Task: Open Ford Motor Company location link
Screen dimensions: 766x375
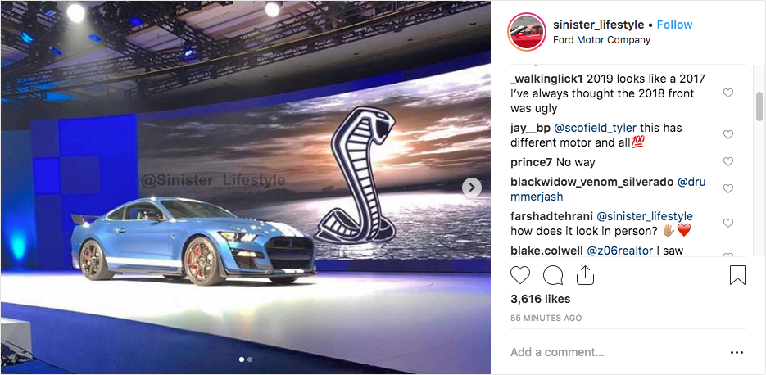Action: 601,40
